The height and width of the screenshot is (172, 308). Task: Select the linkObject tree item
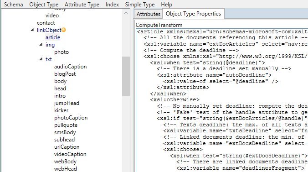pos(49,30)
